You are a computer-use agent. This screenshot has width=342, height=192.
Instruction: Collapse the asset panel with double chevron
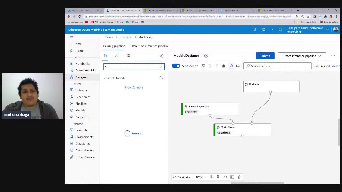(161, 56)
